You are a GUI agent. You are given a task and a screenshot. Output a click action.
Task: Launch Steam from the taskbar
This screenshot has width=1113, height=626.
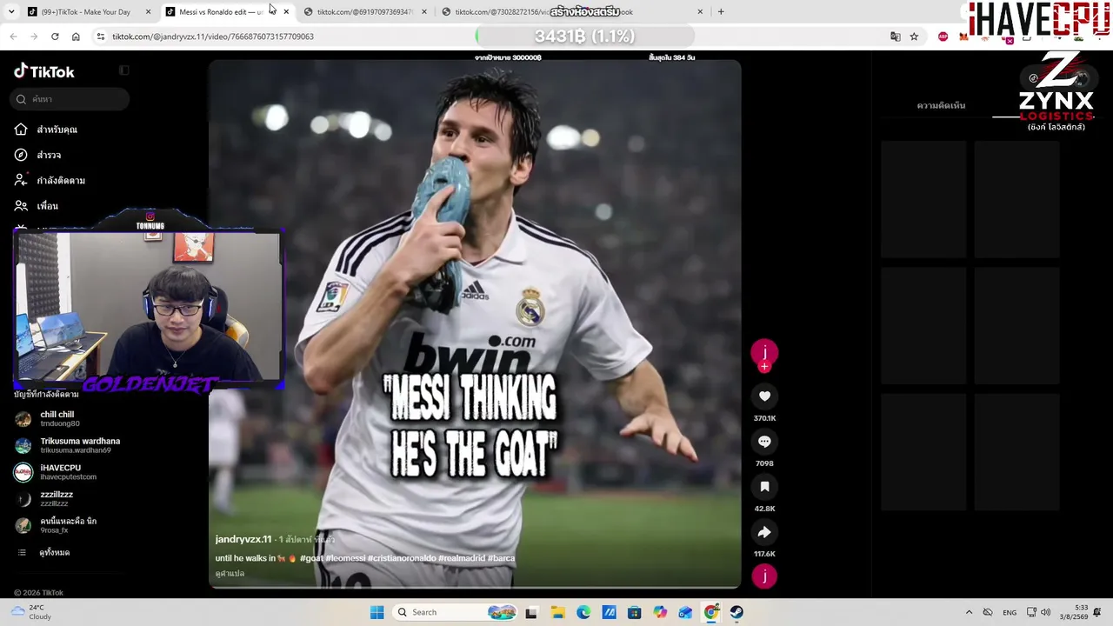737,612
